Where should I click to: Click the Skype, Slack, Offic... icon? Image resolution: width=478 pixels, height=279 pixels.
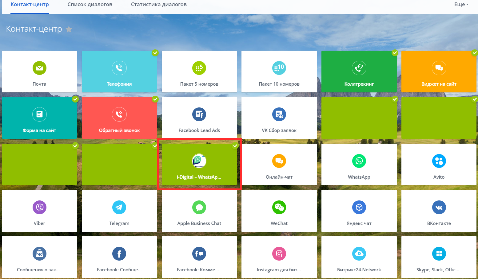[439, 254]
